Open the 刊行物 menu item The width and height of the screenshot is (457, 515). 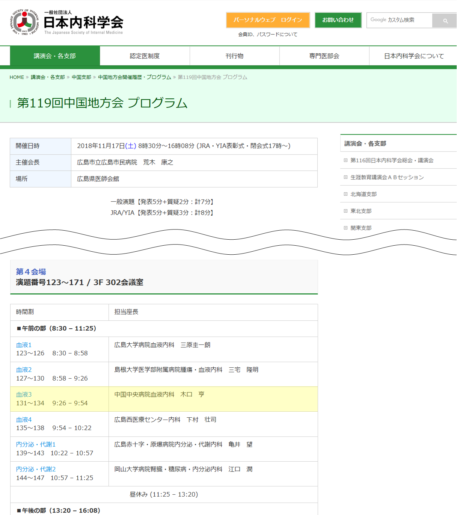click(x=234, y=56)
